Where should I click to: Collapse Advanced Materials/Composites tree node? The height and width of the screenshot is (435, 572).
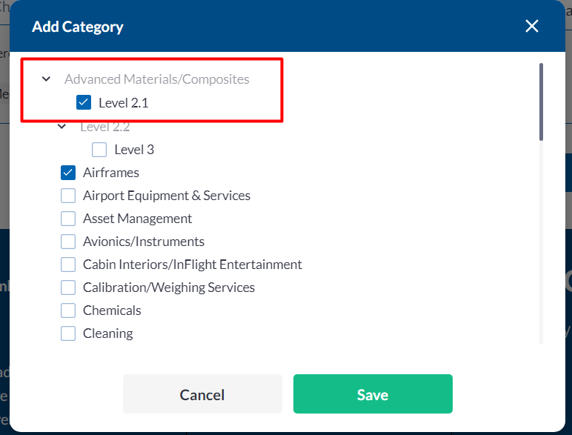pyautogui.click(x=47, y=79)
